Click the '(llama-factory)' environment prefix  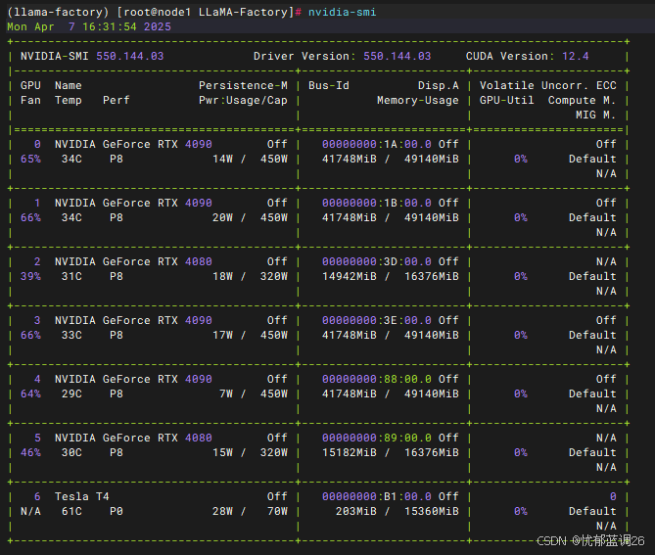(58, 12)
